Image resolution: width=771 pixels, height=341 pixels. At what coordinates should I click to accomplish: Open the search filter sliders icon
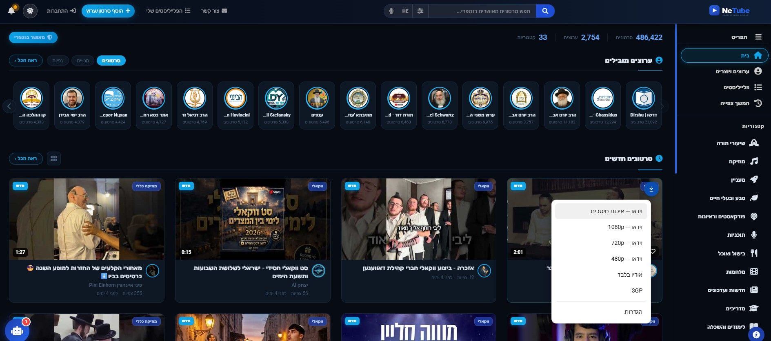tap(420, 11)
